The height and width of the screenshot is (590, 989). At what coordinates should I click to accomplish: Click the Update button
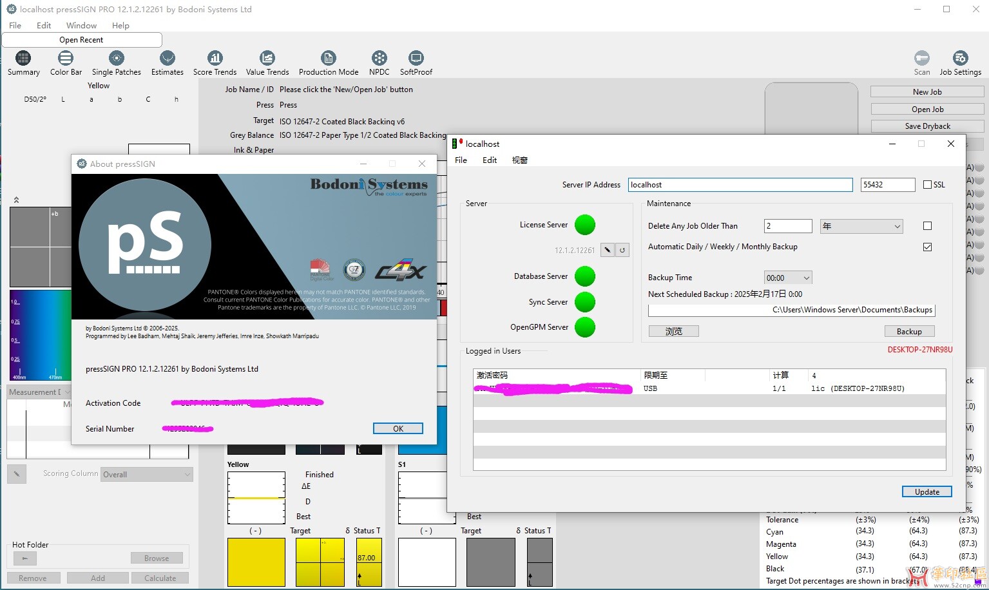(927, 492)
